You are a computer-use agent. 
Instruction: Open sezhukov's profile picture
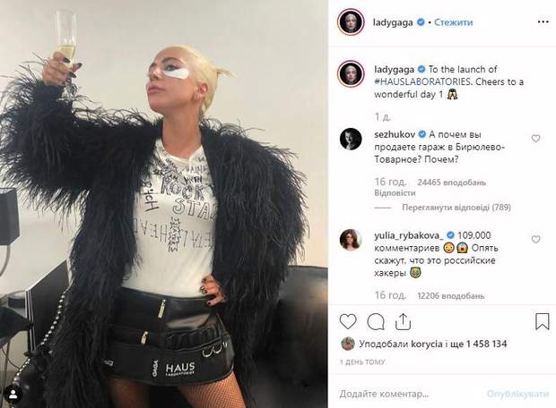pyautogui.click(x=351, y=139)
